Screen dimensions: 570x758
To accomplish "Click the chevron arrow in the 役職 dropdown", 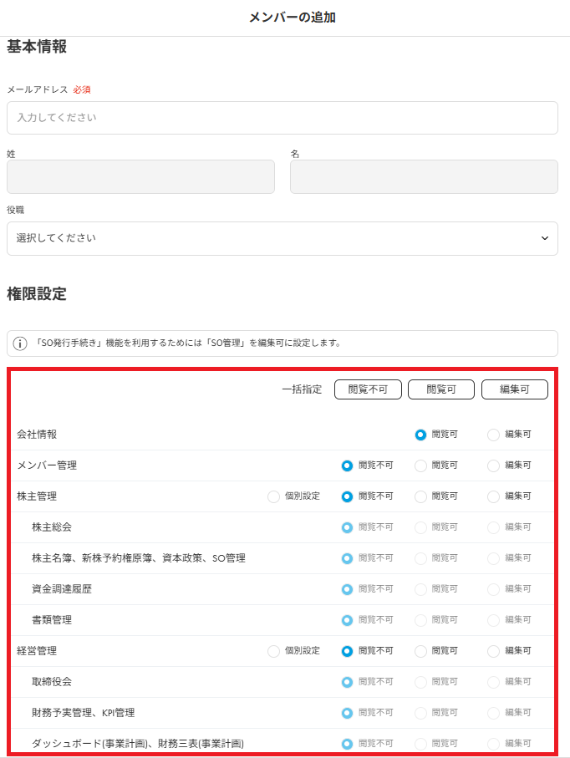I will pos(544,238).
